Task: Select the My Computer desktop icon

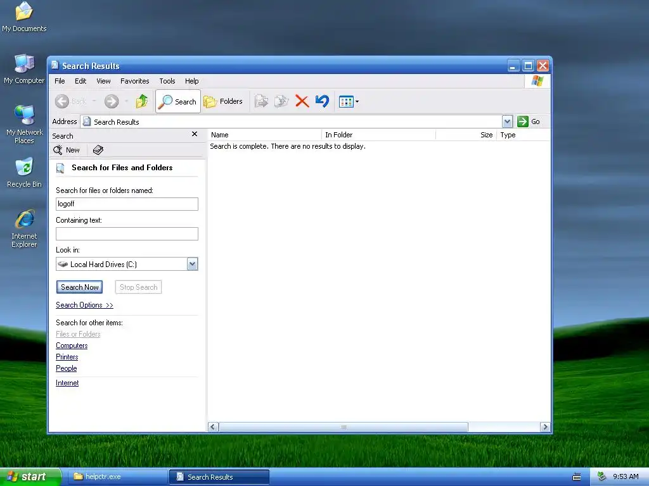Action: 24,70
